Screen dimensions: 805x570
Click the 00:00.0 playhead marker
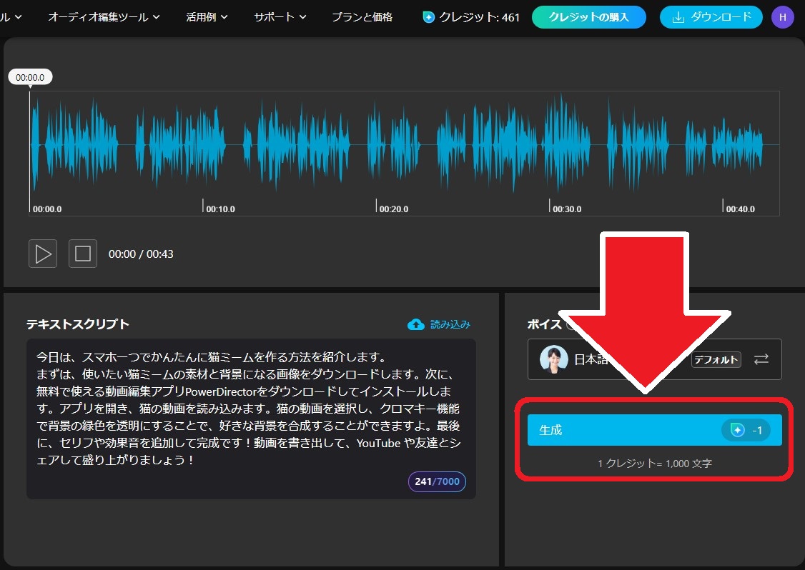(x=30, y=76)
